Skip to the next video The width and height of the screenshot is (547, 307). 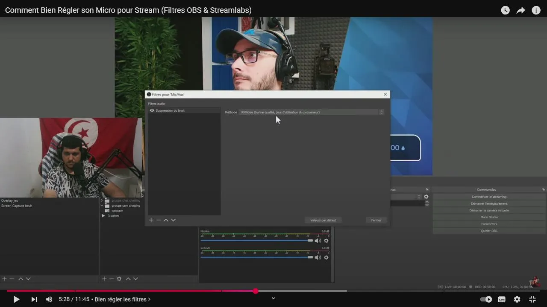pos(34,299)
